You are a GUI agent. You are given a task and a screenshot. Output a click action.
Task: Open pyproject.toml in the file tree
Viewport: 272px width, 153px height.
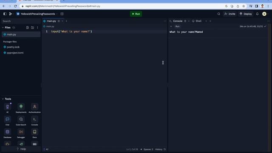click(15, 53)
